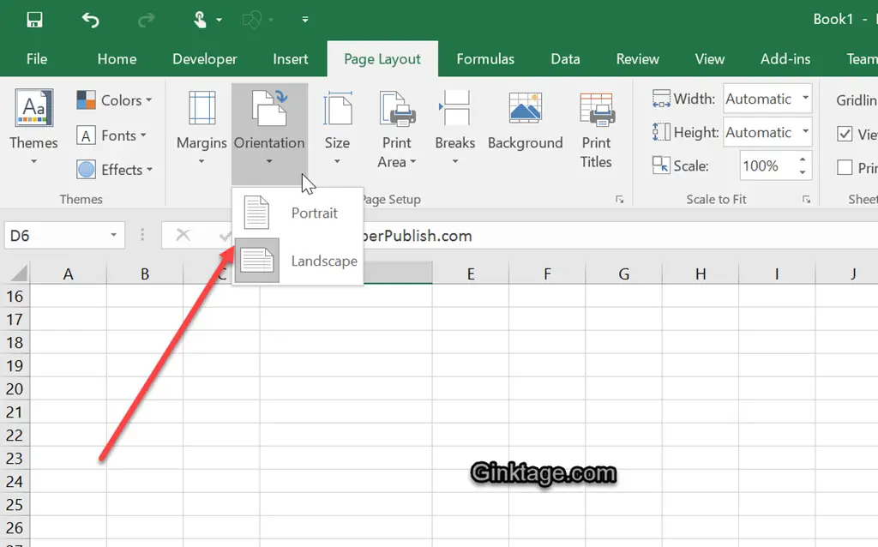
Task: Open the Themes gallery
Action: [33, 128]
